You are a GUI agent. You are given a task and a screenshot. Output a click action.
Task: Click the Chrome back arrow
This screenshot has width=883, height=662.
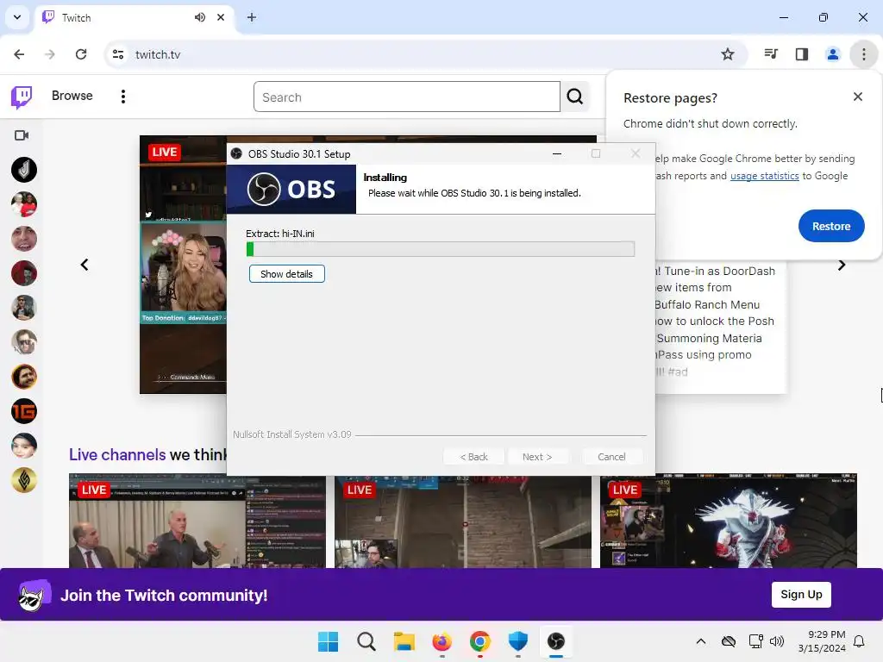point(19,54)
